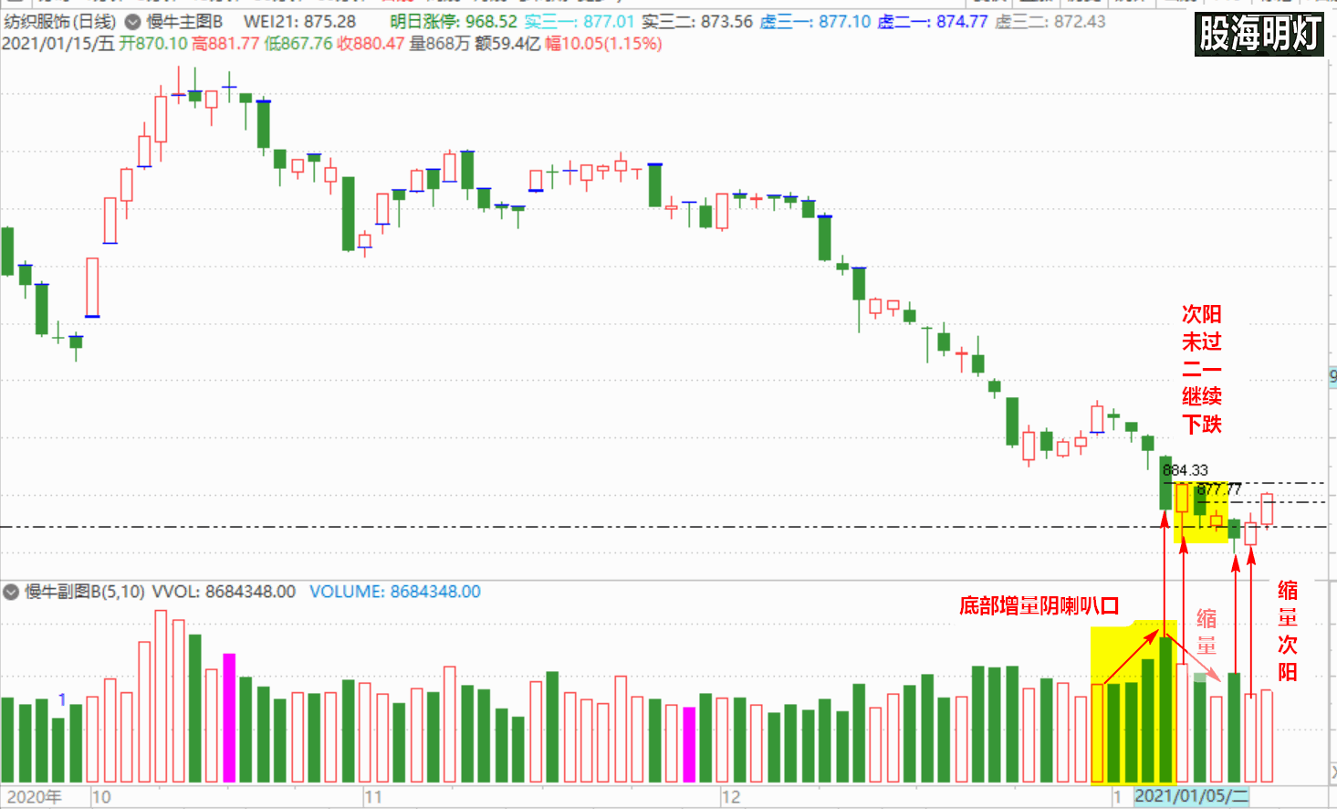Click the 2020年 label on time axis
Image resolution: width=1337 pixels, height=809 pixels.
(x=34, y=797)
